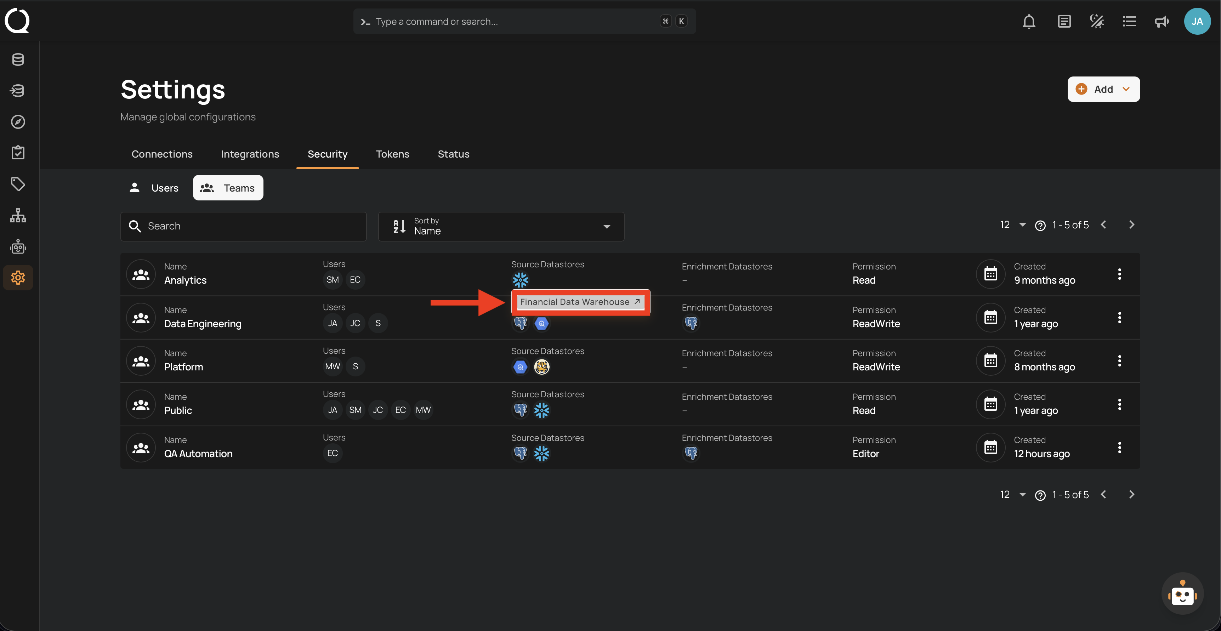This screenshot has height=631, width=1221.
Task: Click the EC user chip in QA Automation row
Action: [333, 453]
